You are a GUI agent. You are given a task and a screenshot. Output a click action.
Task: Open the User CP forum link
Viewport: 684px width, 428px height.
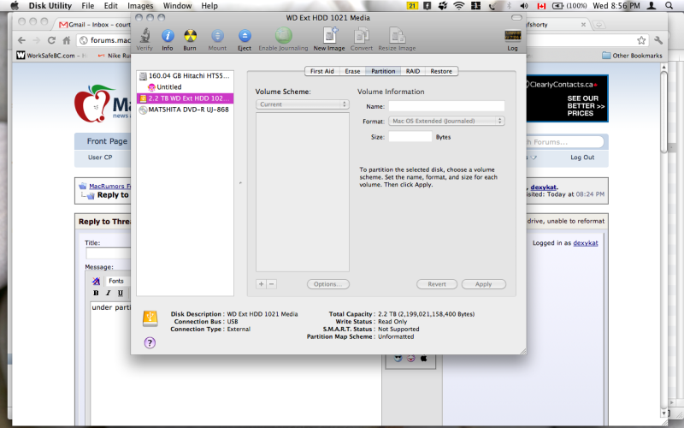coord(100,158)
